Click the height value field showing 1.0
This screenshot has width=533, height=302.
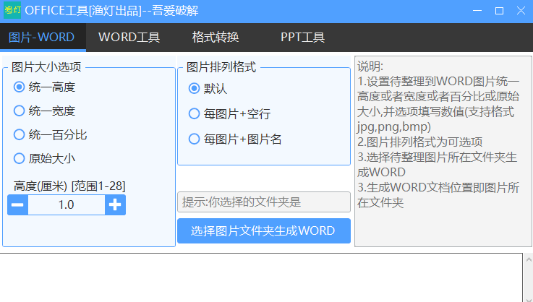pos(67,205)
